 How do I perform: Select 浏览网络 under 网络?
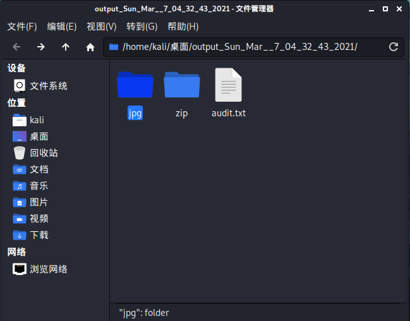click(x=48, y=269)
